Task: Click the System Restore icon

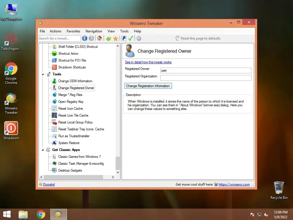Action: point(54,143)
